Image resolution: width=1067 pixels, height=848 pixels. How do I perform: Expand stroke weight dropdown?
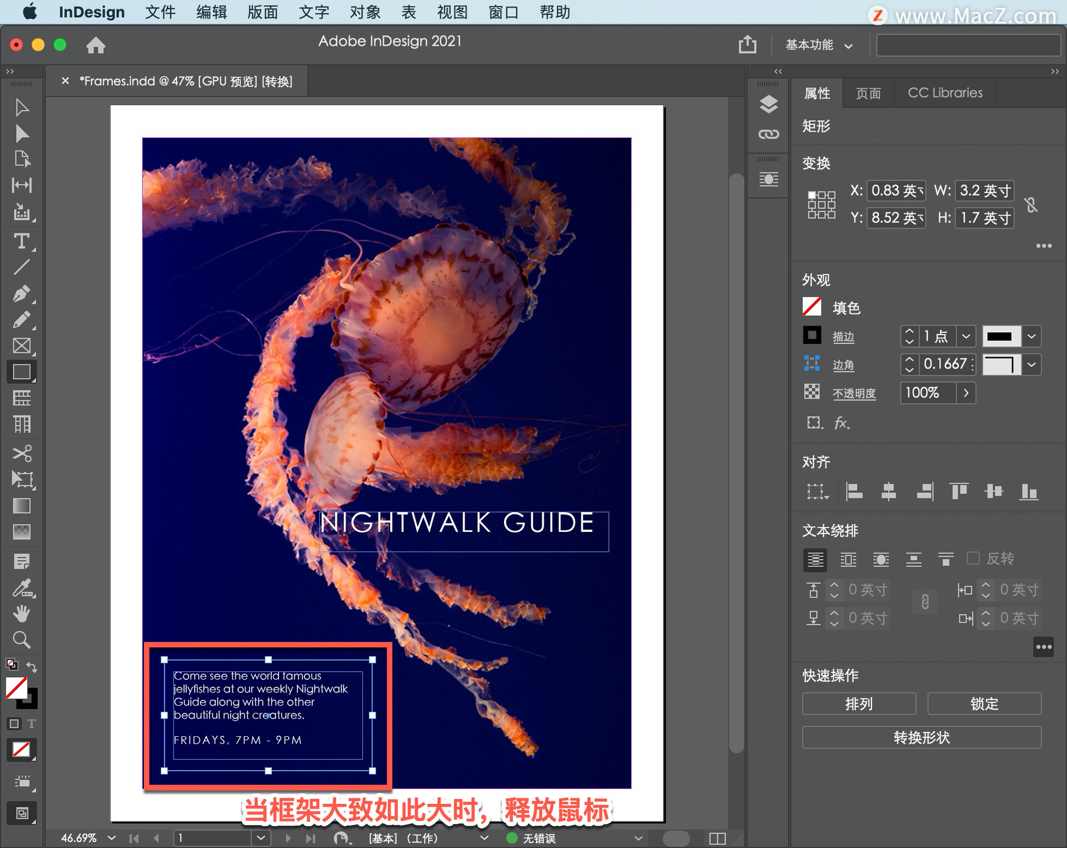(x=966, y=336)
